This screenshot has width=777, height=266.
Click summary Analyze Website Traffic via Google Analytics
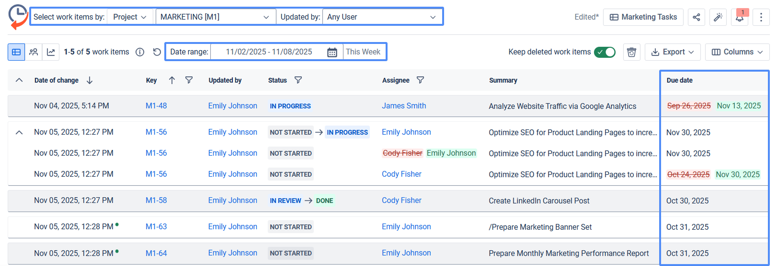[x=562, y=106]
